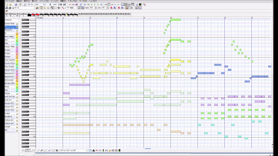Select the rectangle selection tool in top toolbar
The image size is (278, 156).
pyautogui.click(x=56, y=8)
